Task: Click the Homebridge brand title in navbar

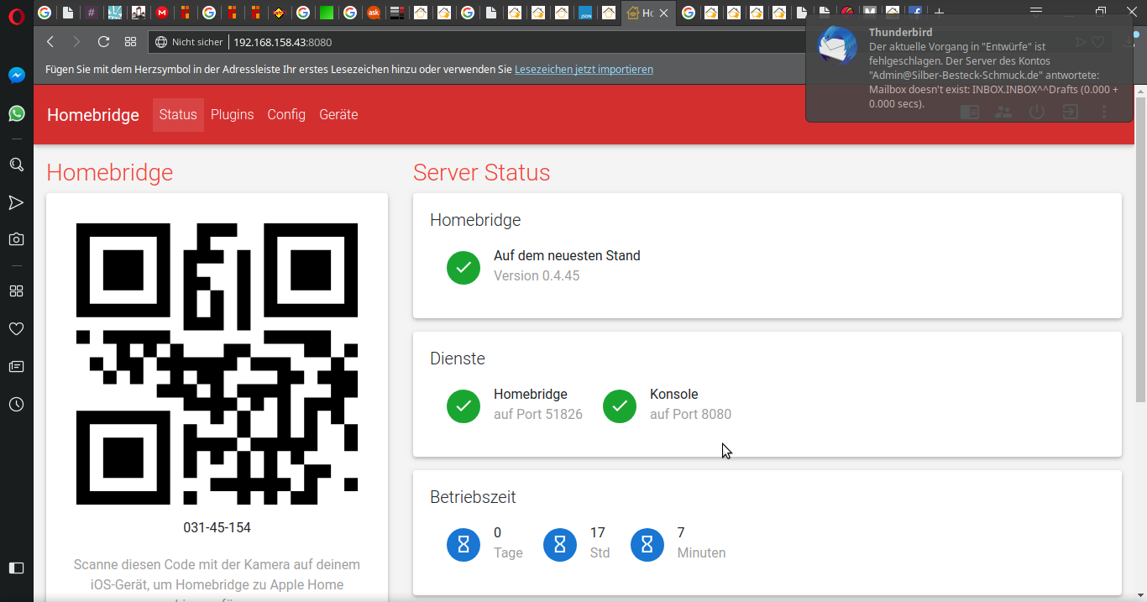Action: coord(93,115)
